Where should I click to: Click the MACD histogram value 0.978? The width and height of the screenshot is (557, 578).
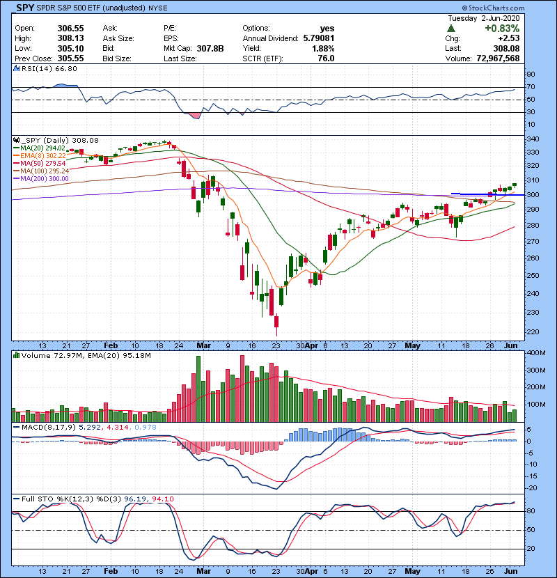[146, 428]
